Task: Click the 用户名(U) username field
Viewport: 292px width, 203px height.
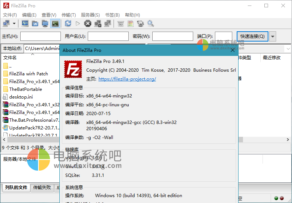Action: click(108, 36)
